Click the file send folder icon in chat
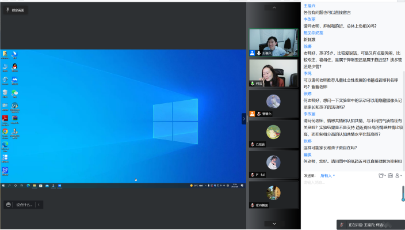The image size is (405, 230). click(x=381, y=175)
